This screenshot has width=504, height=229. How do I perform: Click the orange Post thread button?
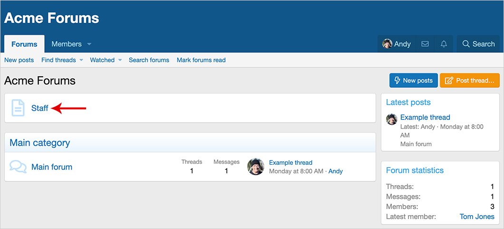pyautogui.click(x=470, y=80)
